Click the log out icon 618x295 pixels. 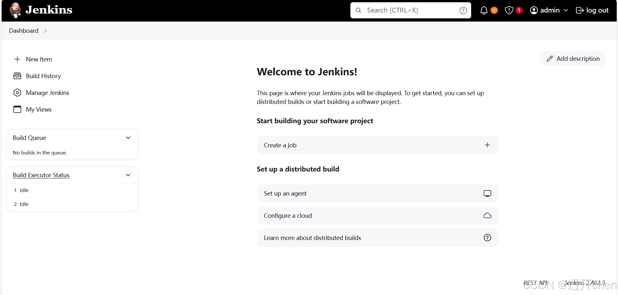click(x=580, y=10)
